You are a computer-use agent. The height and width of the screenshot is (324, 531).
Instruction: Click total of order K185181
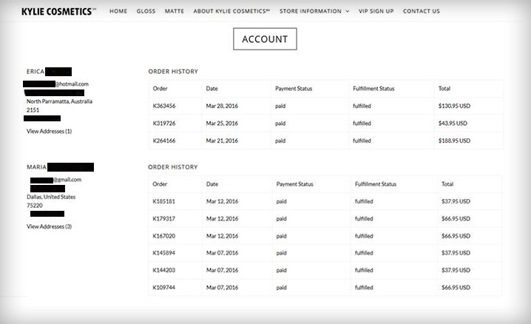point(456,201)
